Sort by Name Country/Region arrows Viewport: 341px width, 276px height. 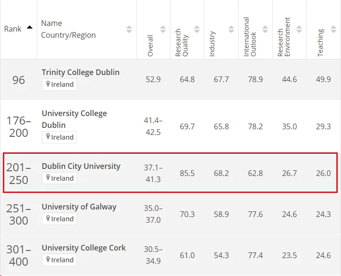tap(129, 29)
